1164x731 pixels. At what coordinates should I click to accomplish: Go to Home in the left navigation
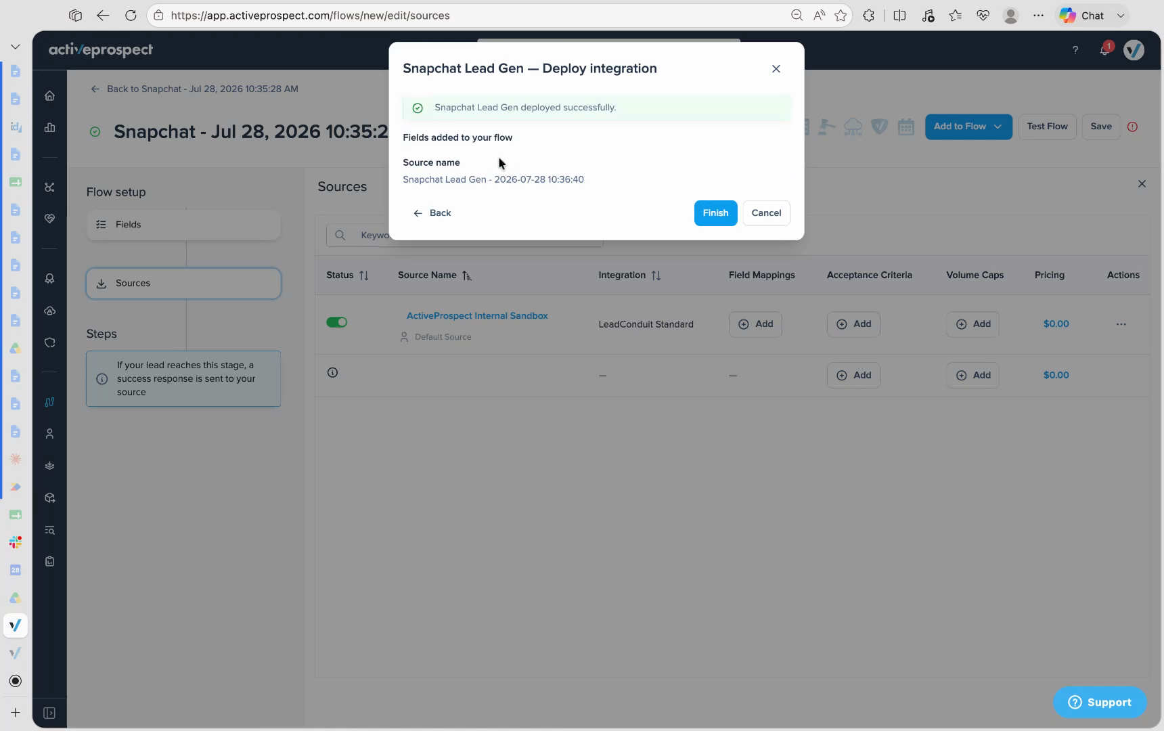click(49, 96)
